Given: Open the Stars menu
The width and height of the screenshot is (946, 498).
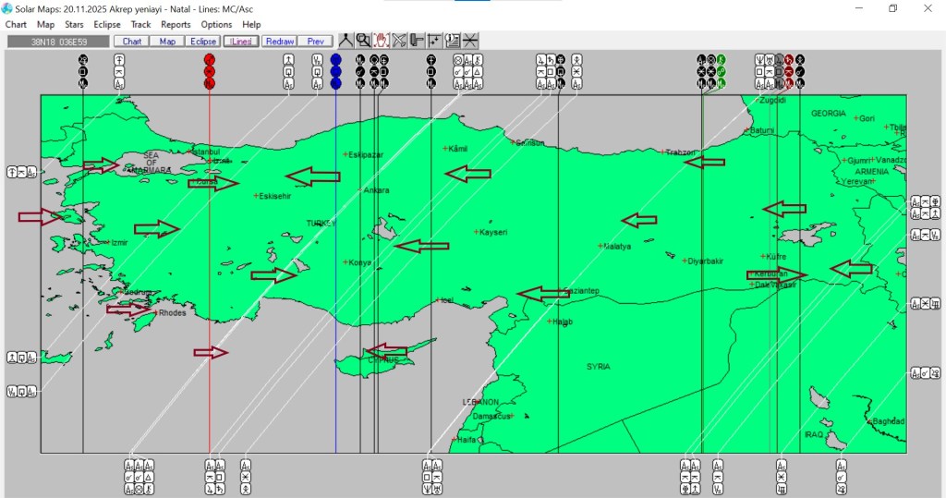Looking at the screenshot, I should 74,25.
